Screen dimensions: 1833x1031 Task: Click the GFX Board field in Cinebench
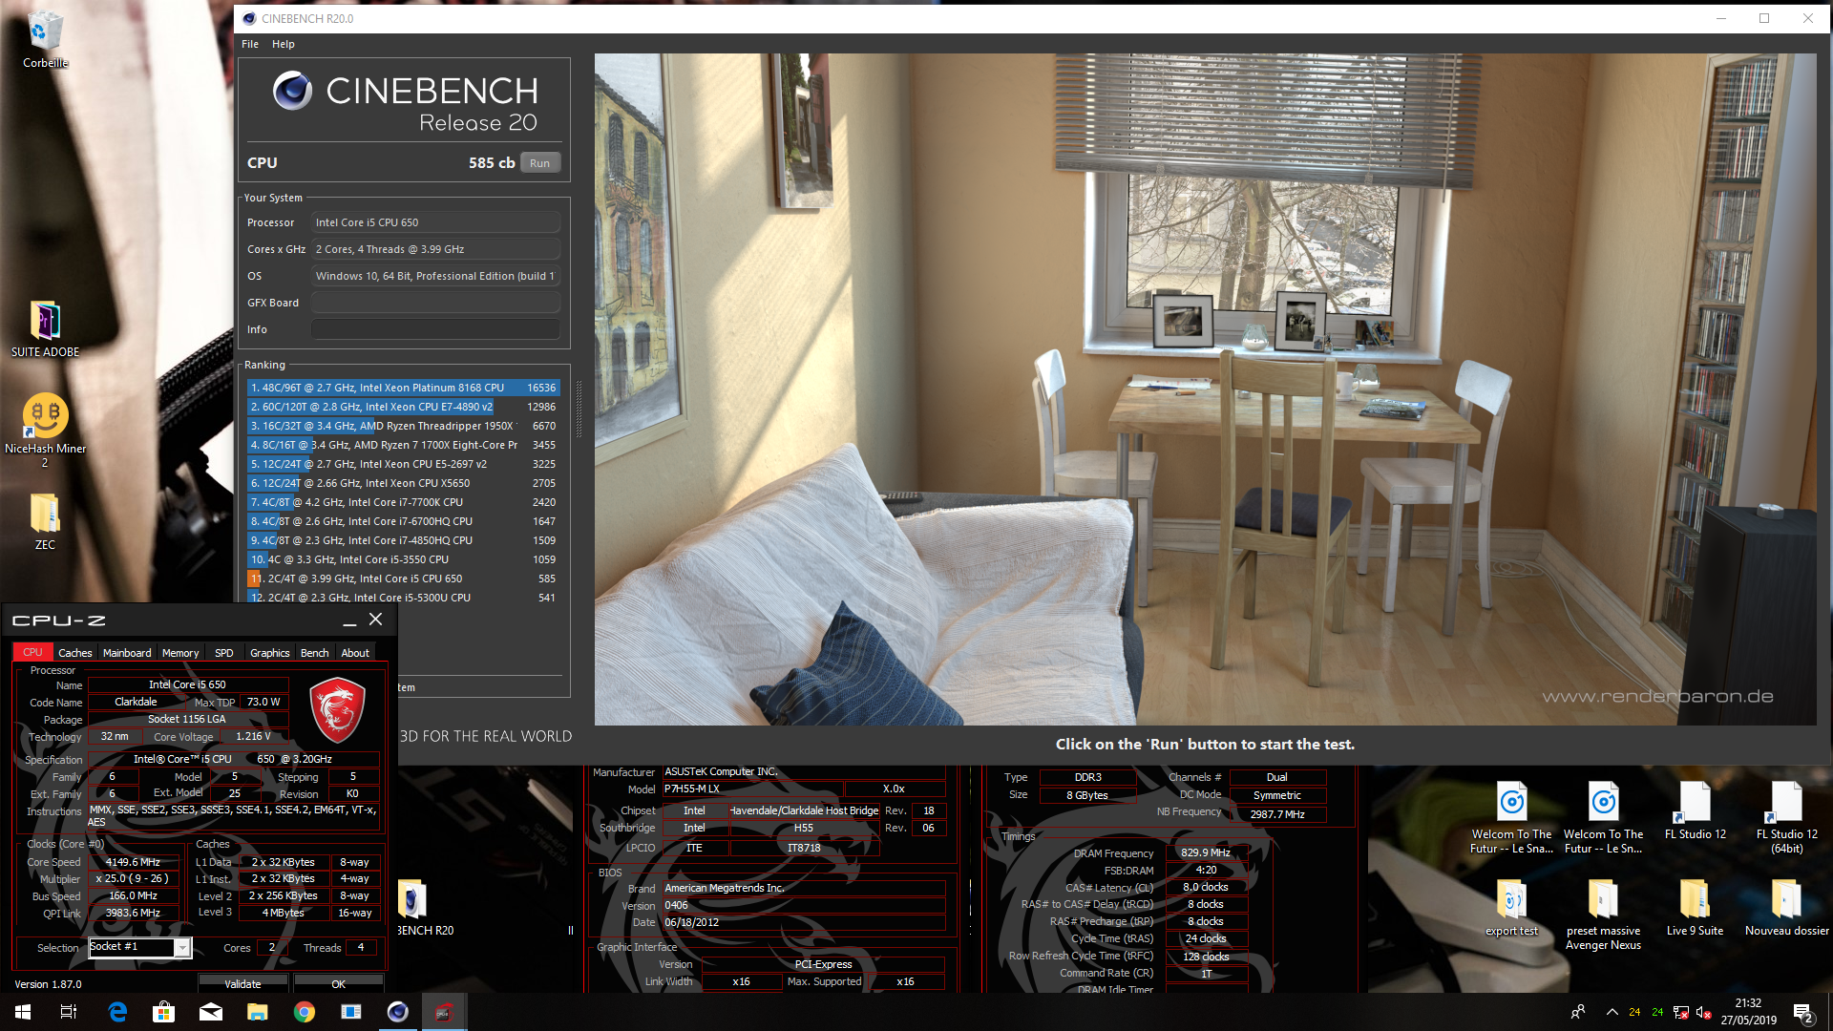pos(435,303)
